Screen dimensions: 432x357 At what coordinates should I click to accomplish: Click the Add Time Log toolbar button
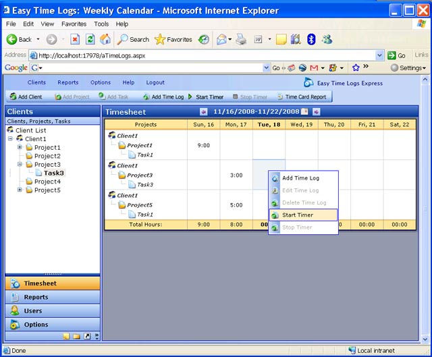[x=163, y=97]
